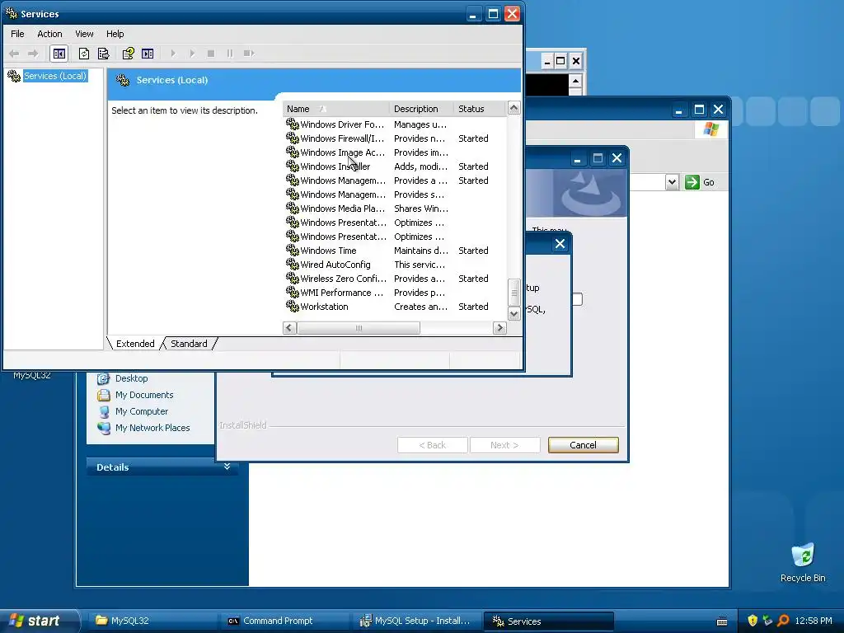Click the gear icon of the Workstation service
The height and width of the screenshot is (633, 844).
click(x=293, y=307)
